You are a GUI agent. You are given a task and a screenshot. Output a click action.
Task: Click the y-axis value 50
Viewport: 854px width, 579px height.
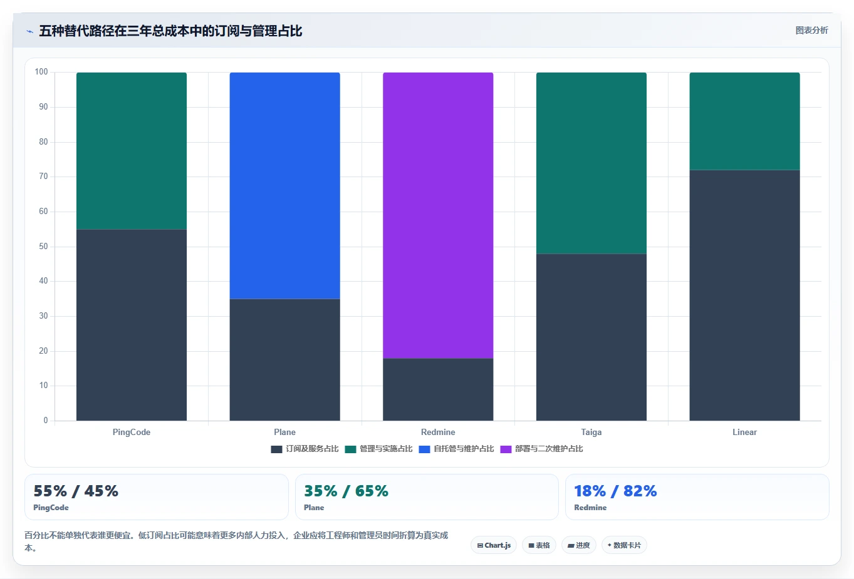(43, 247)
